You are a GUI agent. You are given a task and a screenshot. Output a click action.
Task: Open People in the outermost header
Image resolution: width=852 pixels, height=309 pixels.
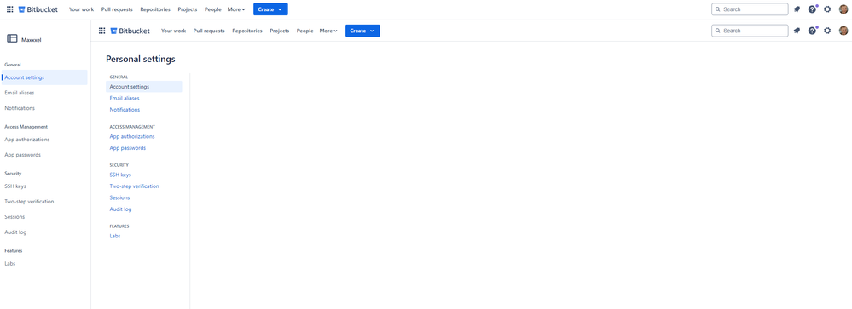[x=213, y=9]
